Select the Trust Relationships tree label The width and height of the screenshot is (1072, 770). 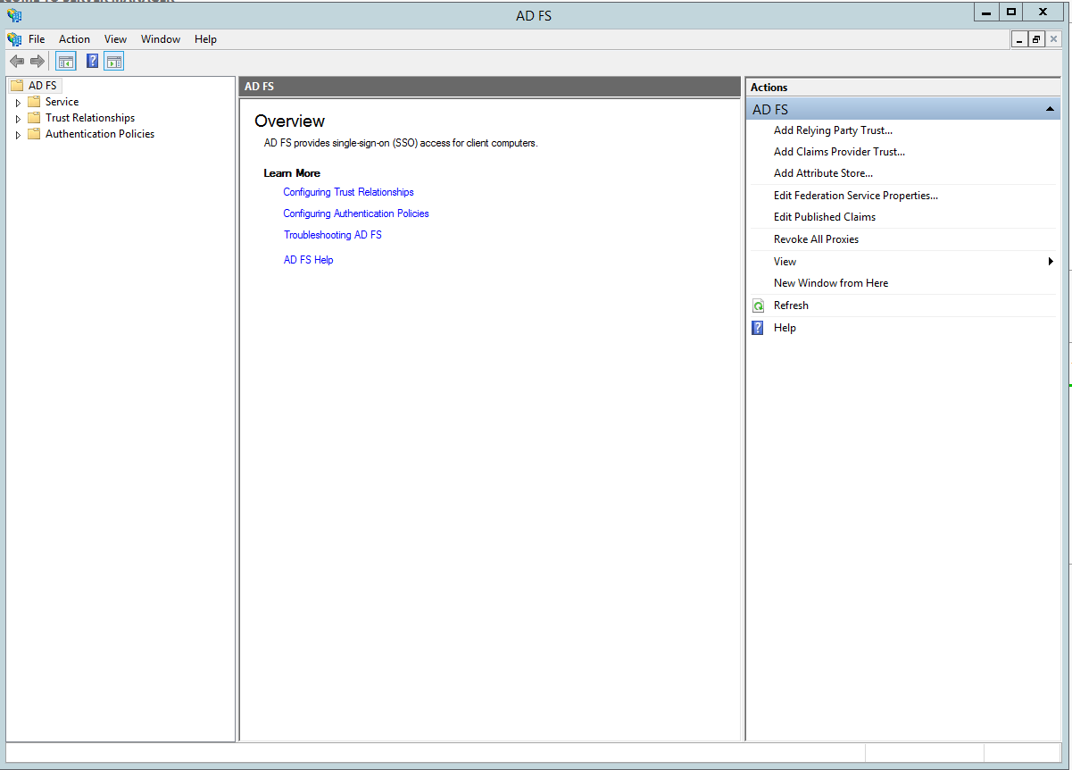pyautogui.click(x=90, y=118)
